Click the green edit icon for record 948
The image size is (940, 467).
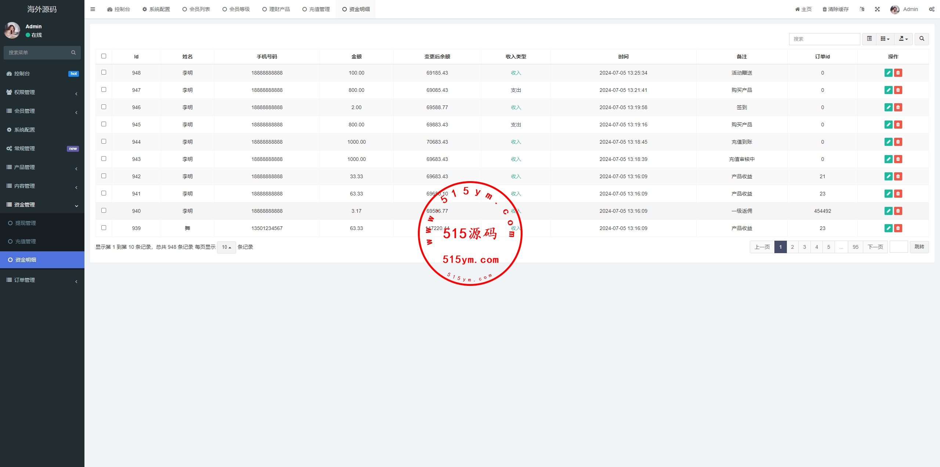point(888,73)
